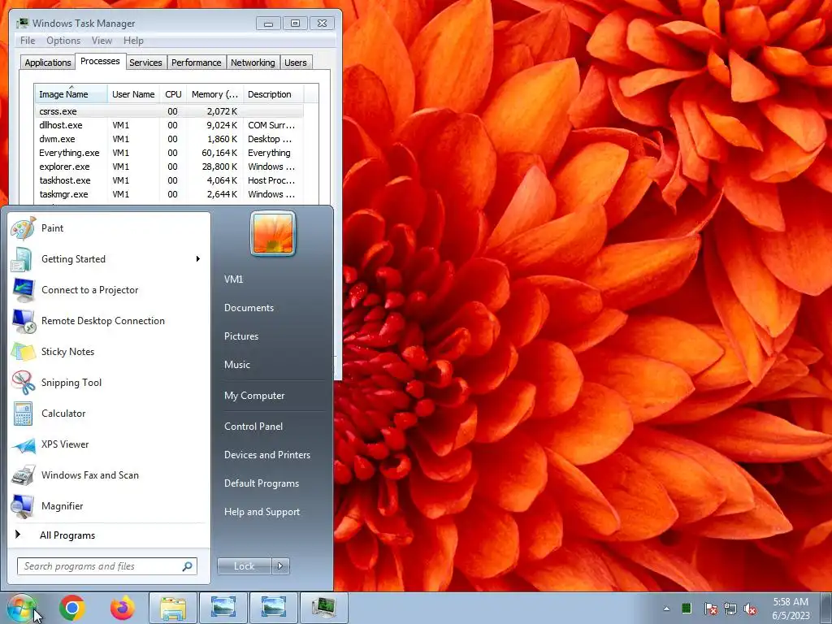Switch to the Networking tab
Screen dimensions: 832x624
click(x=253, y=63)
